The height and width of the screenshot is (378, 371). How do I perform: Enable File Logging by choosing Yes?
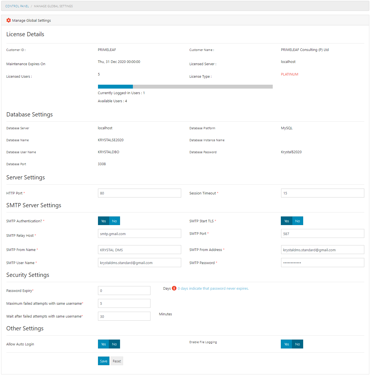click(x=286, y=344)
